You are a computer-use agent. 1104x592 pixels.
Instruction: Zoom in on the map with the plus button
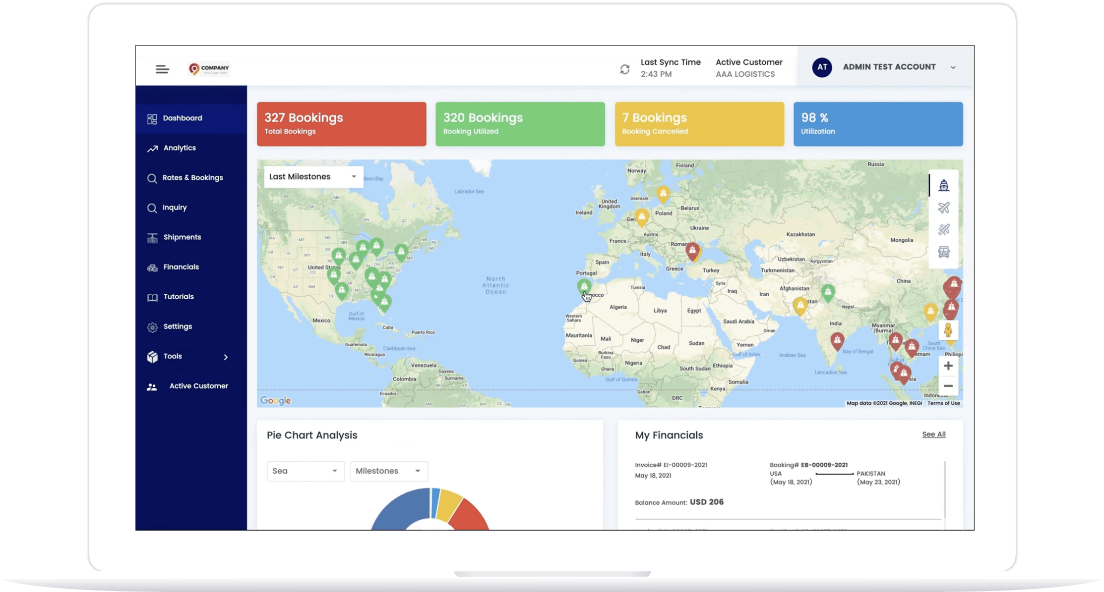tap(948, 366)
